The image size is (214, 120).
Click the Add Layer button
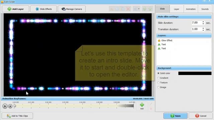click(15, 9)
